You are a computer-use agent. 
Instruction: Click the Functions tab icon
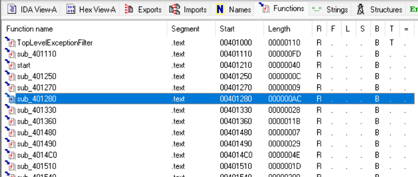(x=264, y=8)
